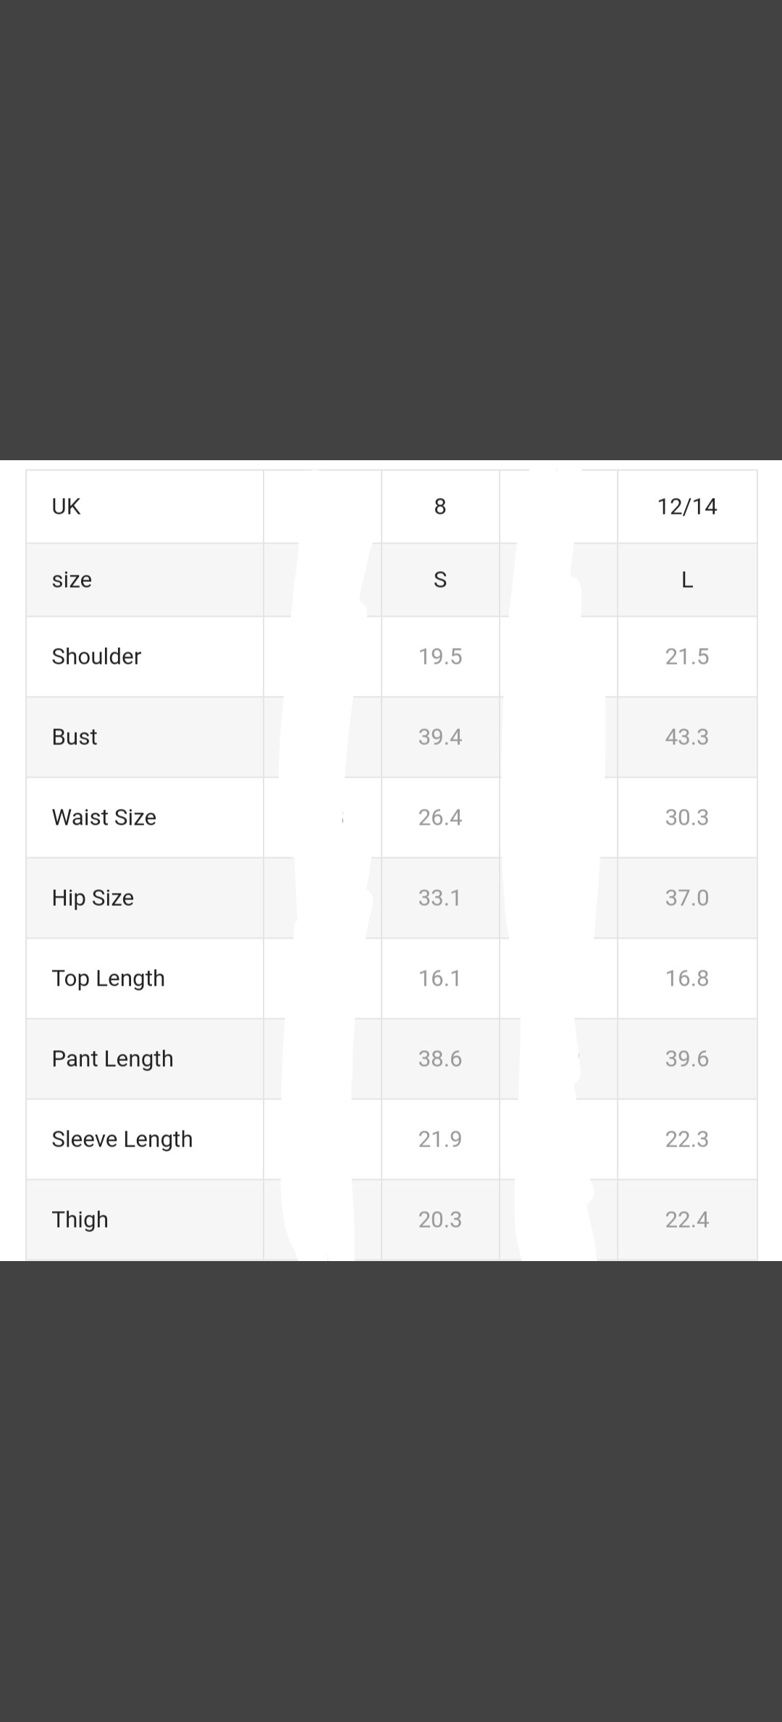Tap the size S cell
This screenshot has width=782, height=1722.
click(x=440, y=580)
